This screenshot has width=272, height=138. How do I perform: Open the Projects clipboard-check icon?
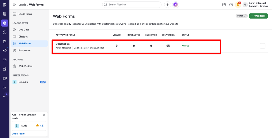pyautogui.click(x=5, y=42)
